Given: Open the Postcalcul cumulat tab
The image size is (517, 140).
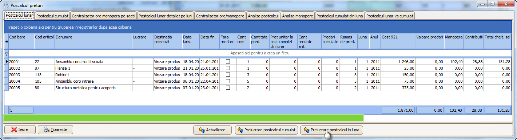Looking at the screenshot, I should pyautogui.click(x=52, y=16).
